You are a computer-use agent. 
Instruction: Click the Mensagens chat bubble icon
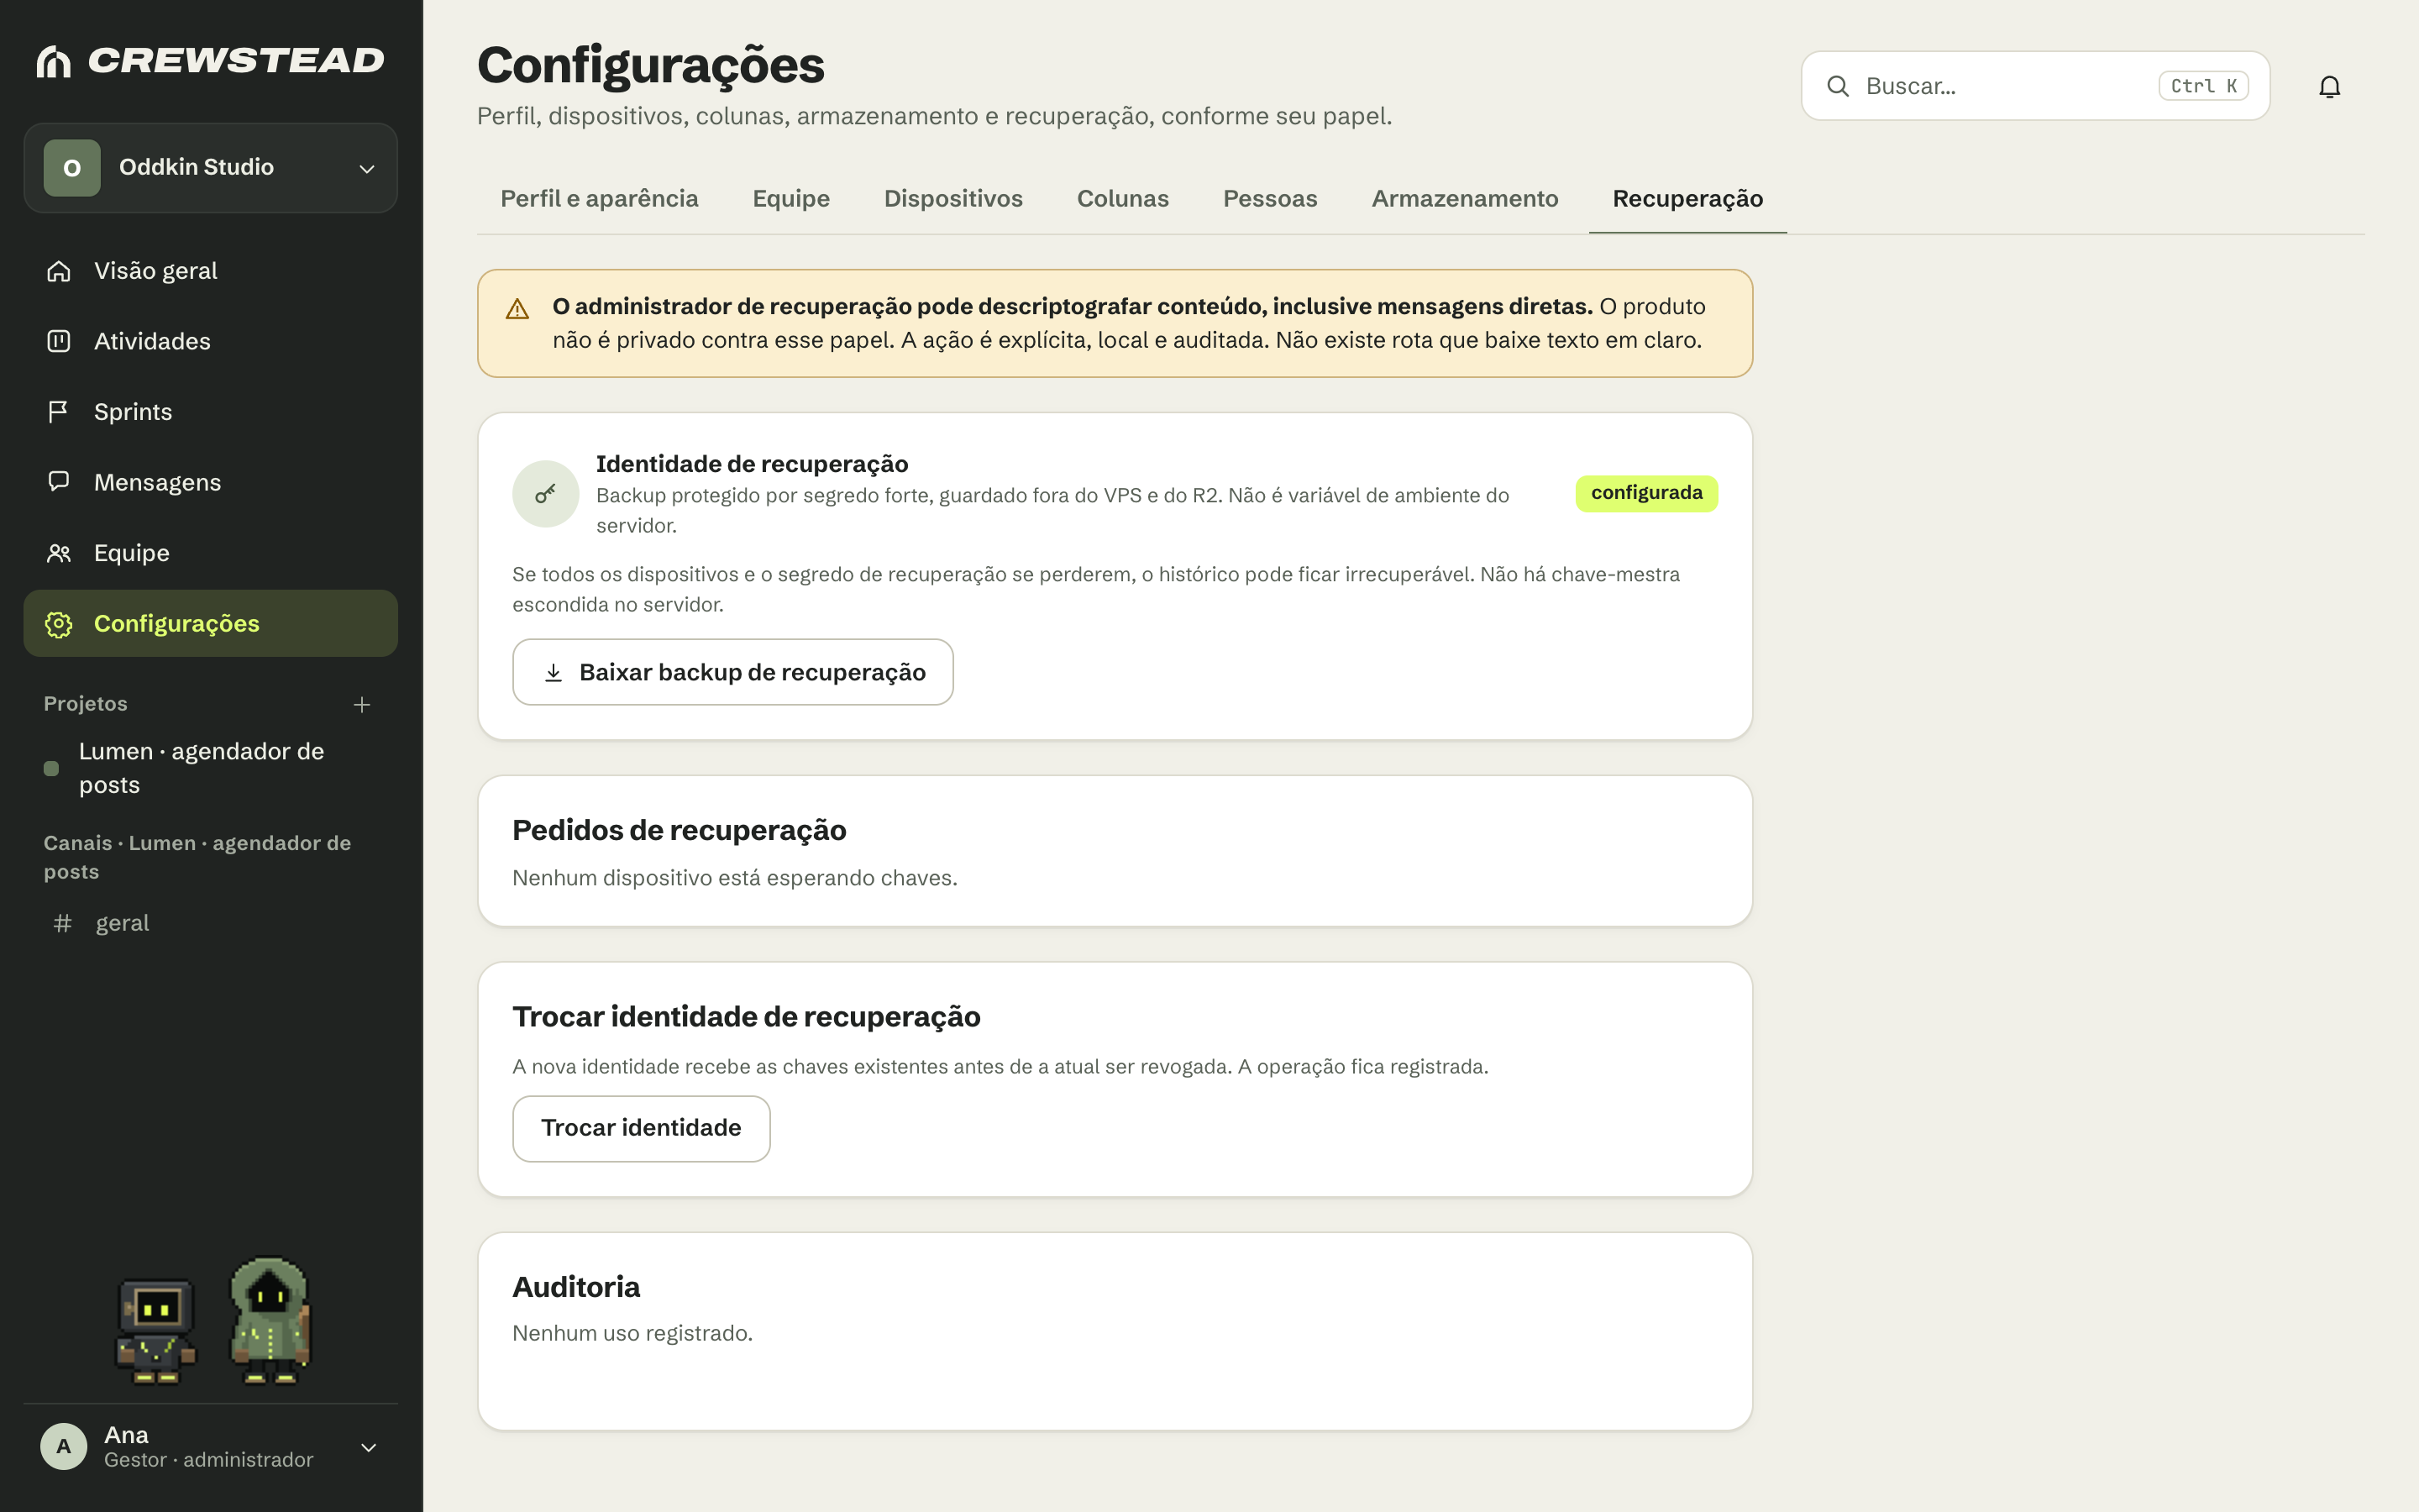coord(59,482)
